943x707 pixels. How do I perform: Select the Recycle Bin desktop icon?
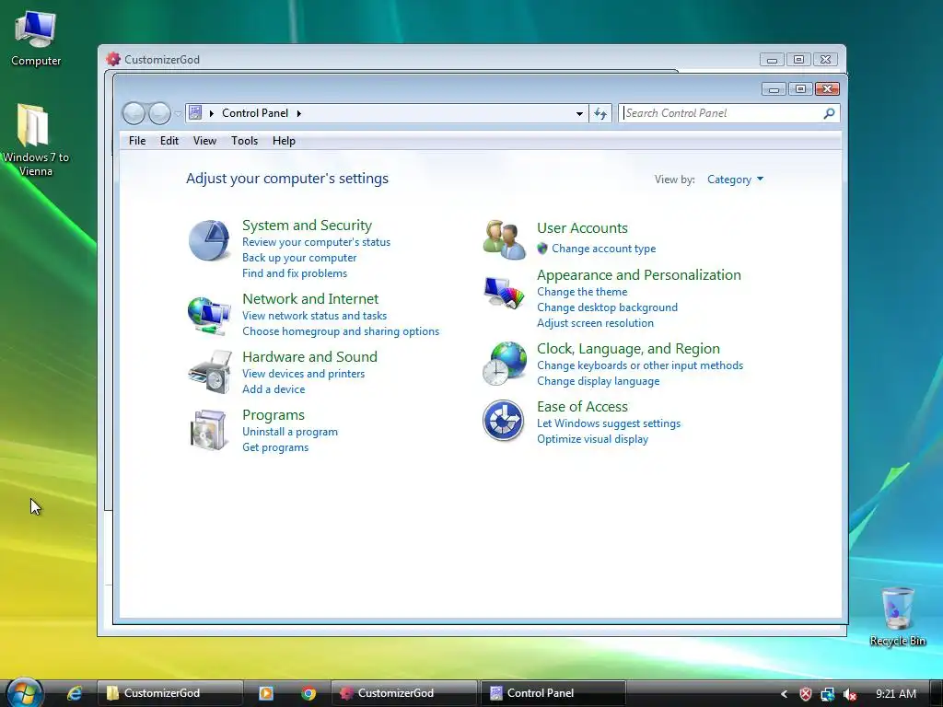tap(897, 616)
